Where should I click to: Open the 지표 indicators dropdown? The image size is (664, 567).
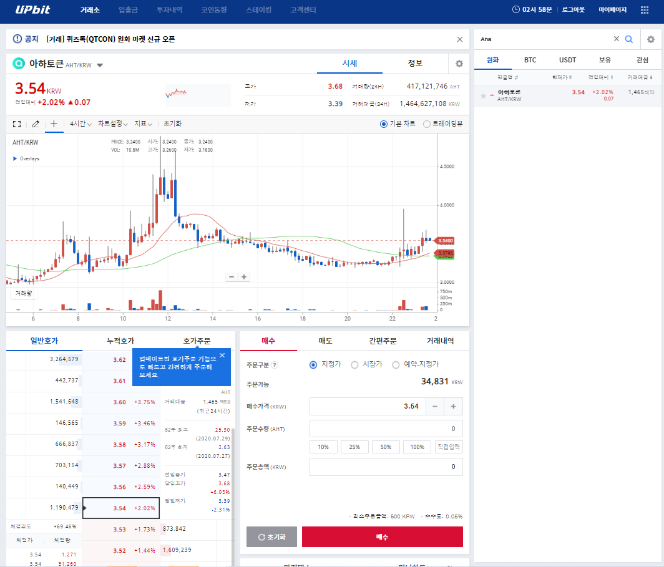(143, 124)
